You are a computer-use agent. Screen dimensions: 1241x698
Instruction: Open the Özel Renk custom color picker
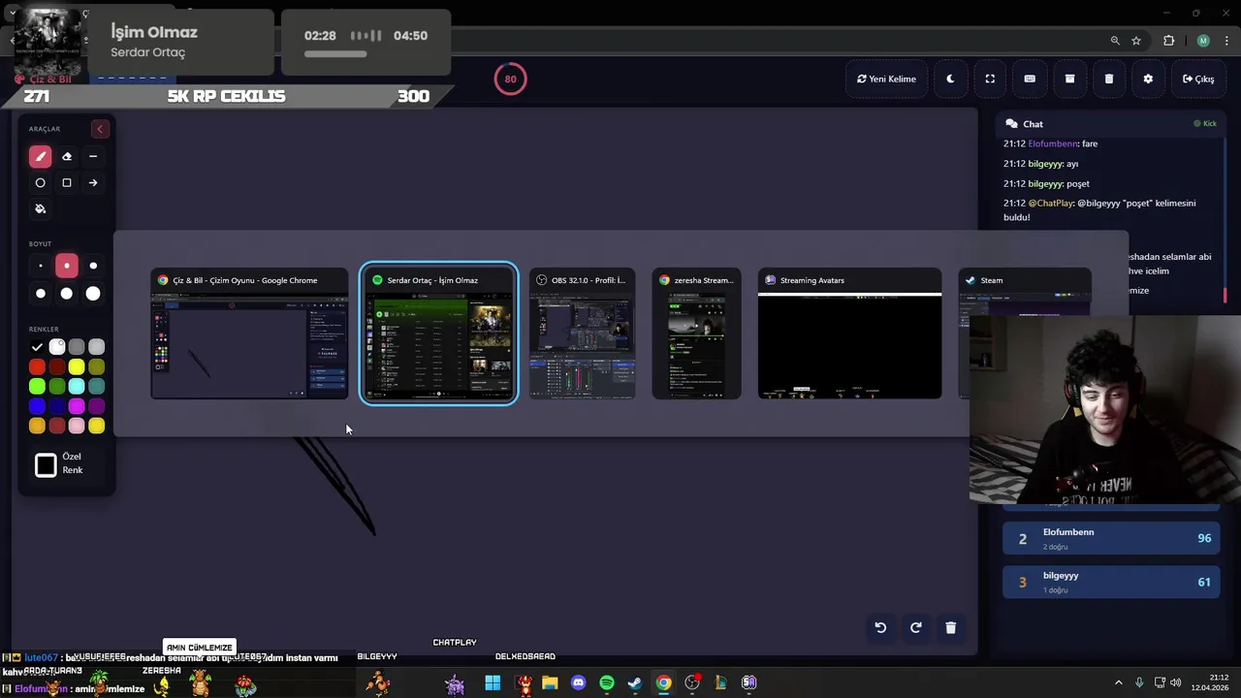(46, 465)
